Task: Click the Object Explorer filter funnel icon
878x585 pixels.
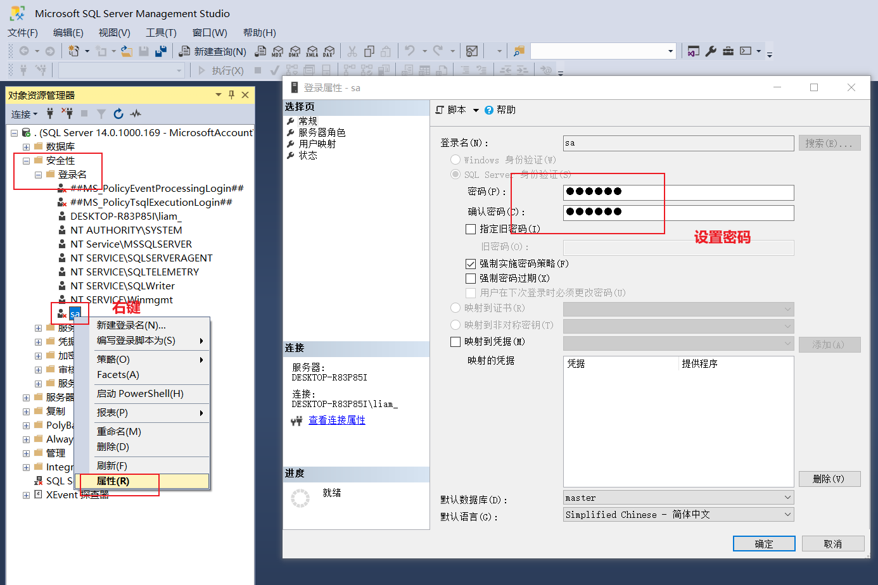Action: (101, 114)
